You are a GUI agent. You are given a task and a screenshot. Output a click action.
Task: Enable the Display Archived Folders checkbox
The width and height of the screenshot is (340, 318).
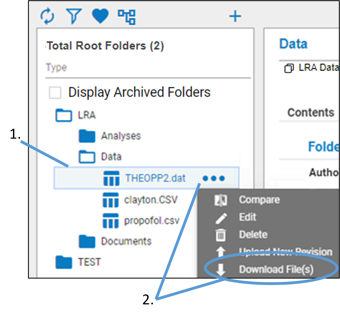click(x=56, y=92)
